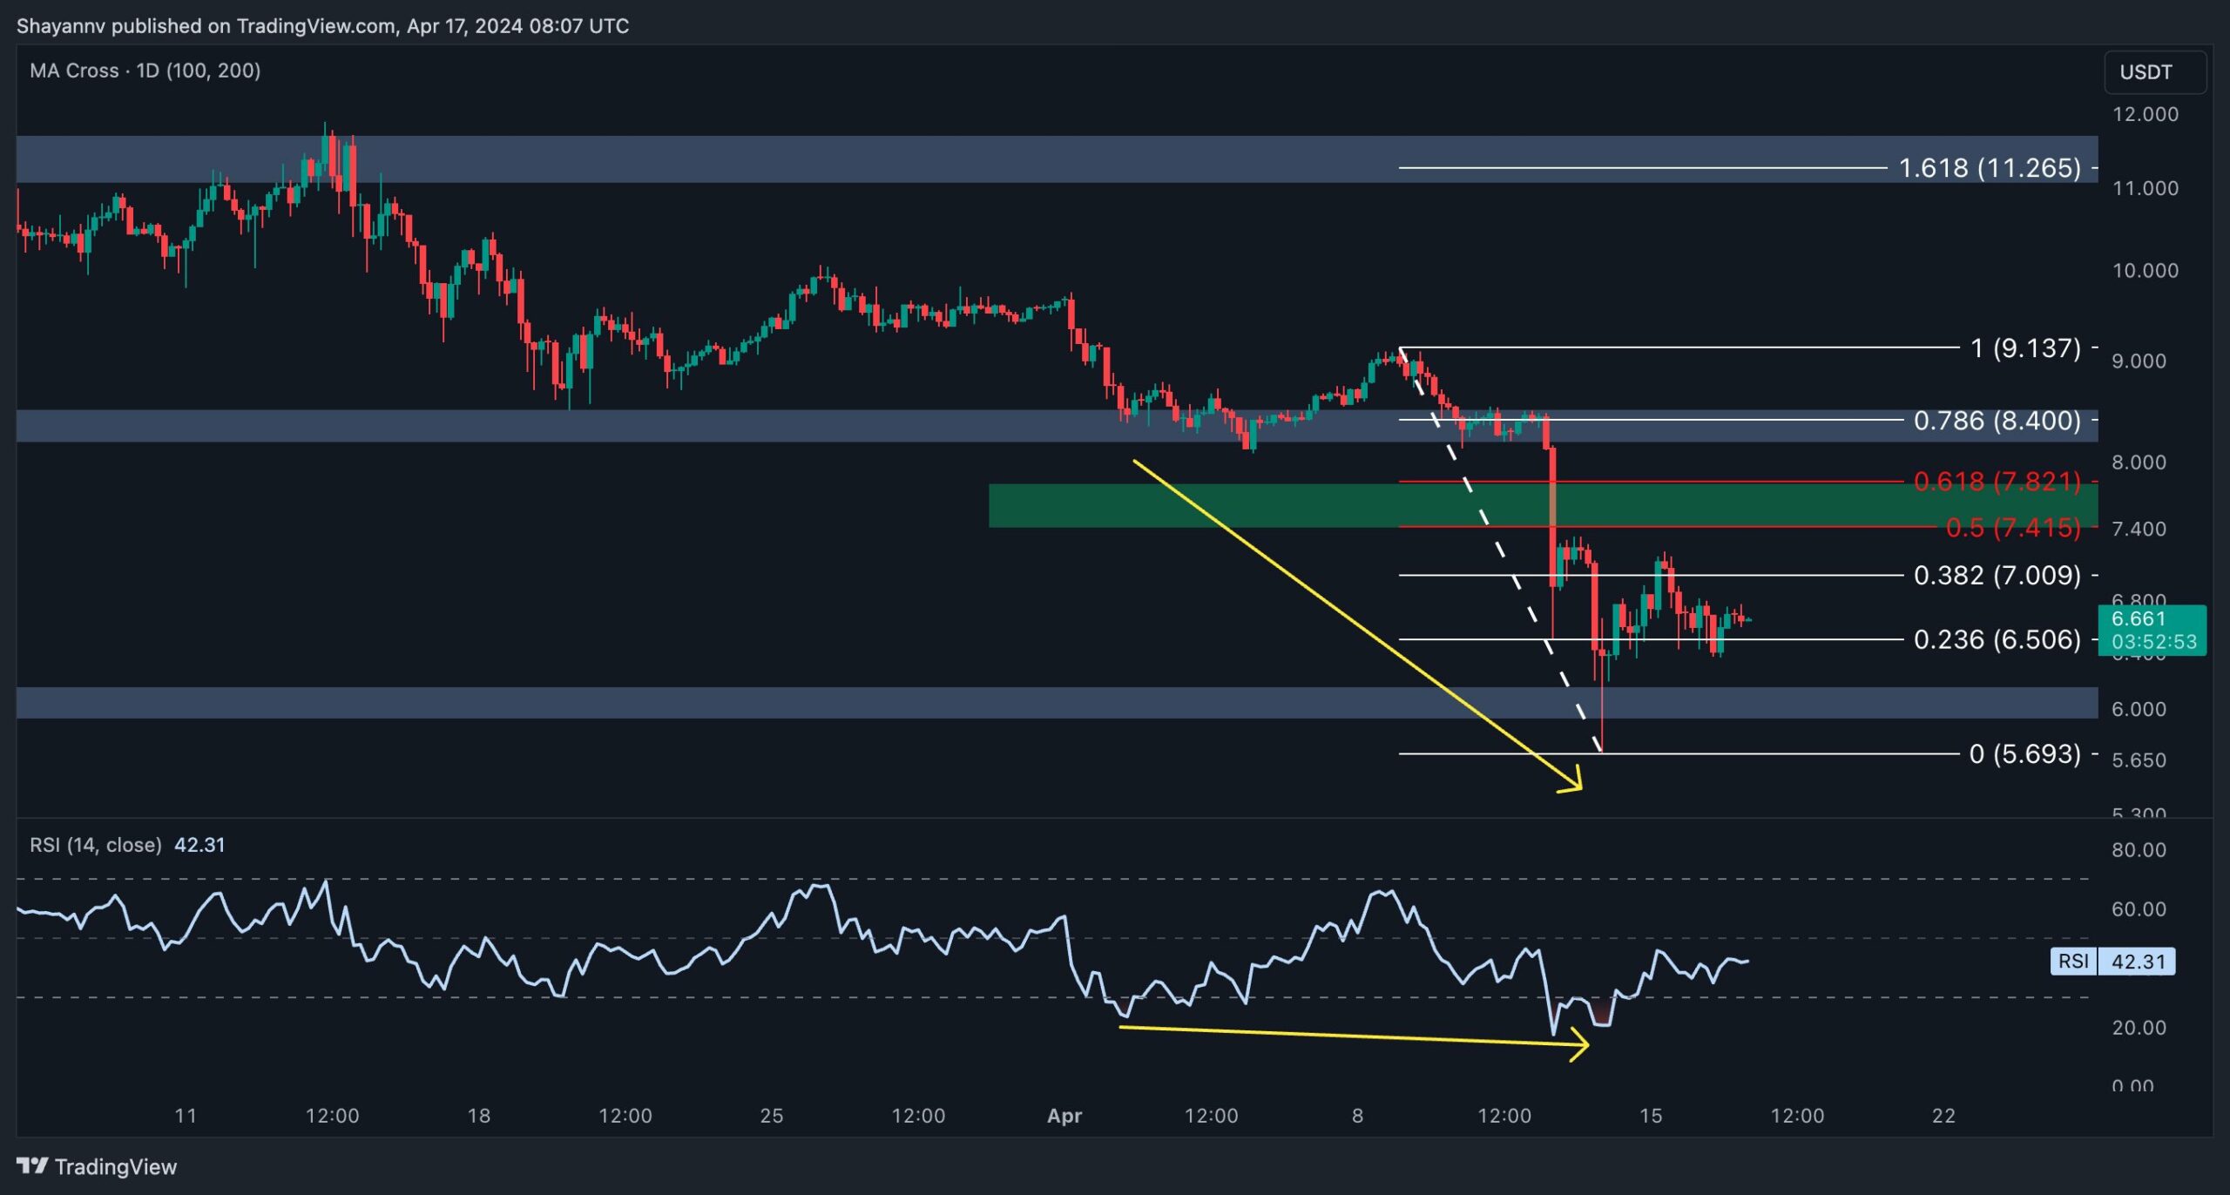The height and width of the screenshot is (1195, 2230).
Task: Click the published-on TradingView.com header text
Action: pyautogui.click(x=322, y=26)
